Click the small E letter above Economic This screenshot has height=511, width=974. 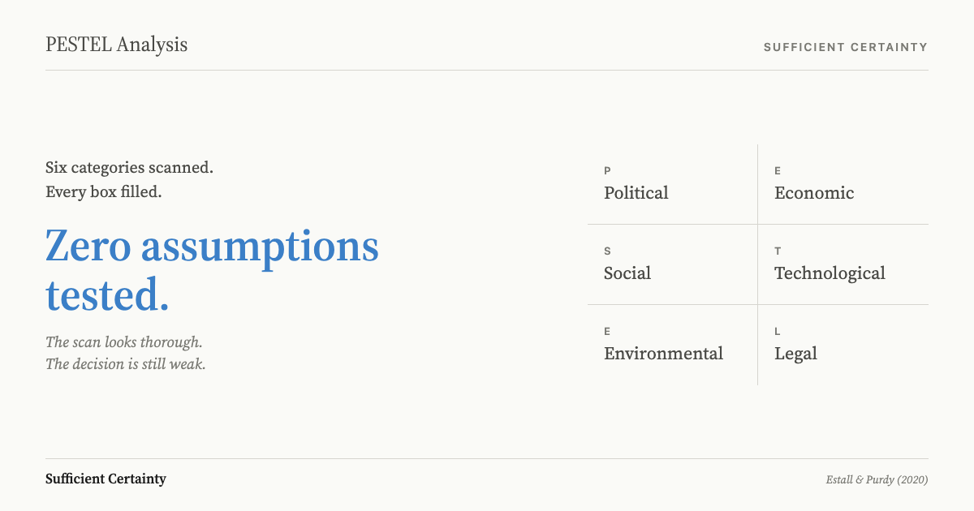[778, 170]
